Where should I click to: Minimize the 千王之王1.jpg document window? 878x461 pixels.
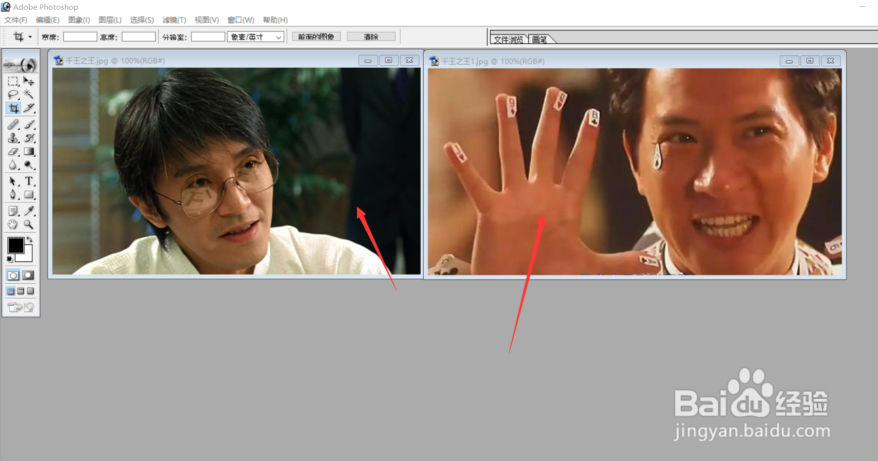(789, 61)
